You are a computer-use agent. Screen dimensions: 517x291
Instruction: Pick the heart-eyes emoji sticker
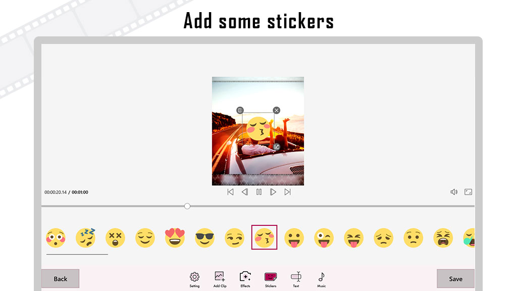[175, 237]
